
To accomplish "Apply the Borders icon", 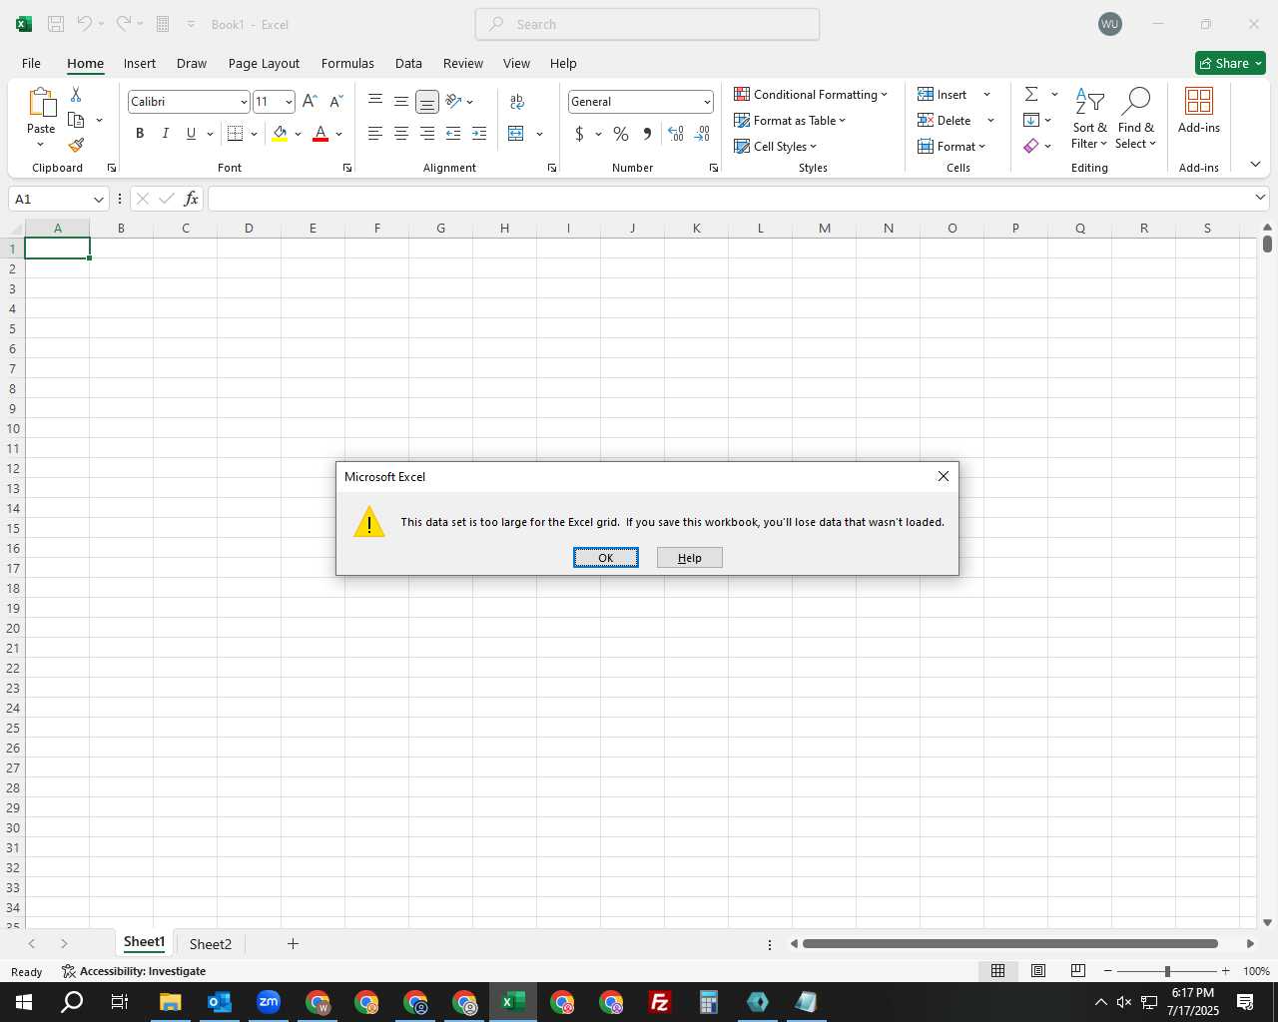I will click(236, 134).
